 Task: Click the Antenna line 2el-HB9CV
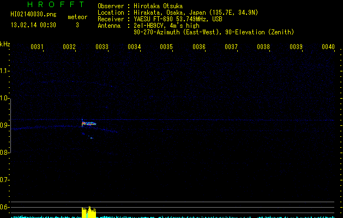point(148,26)
